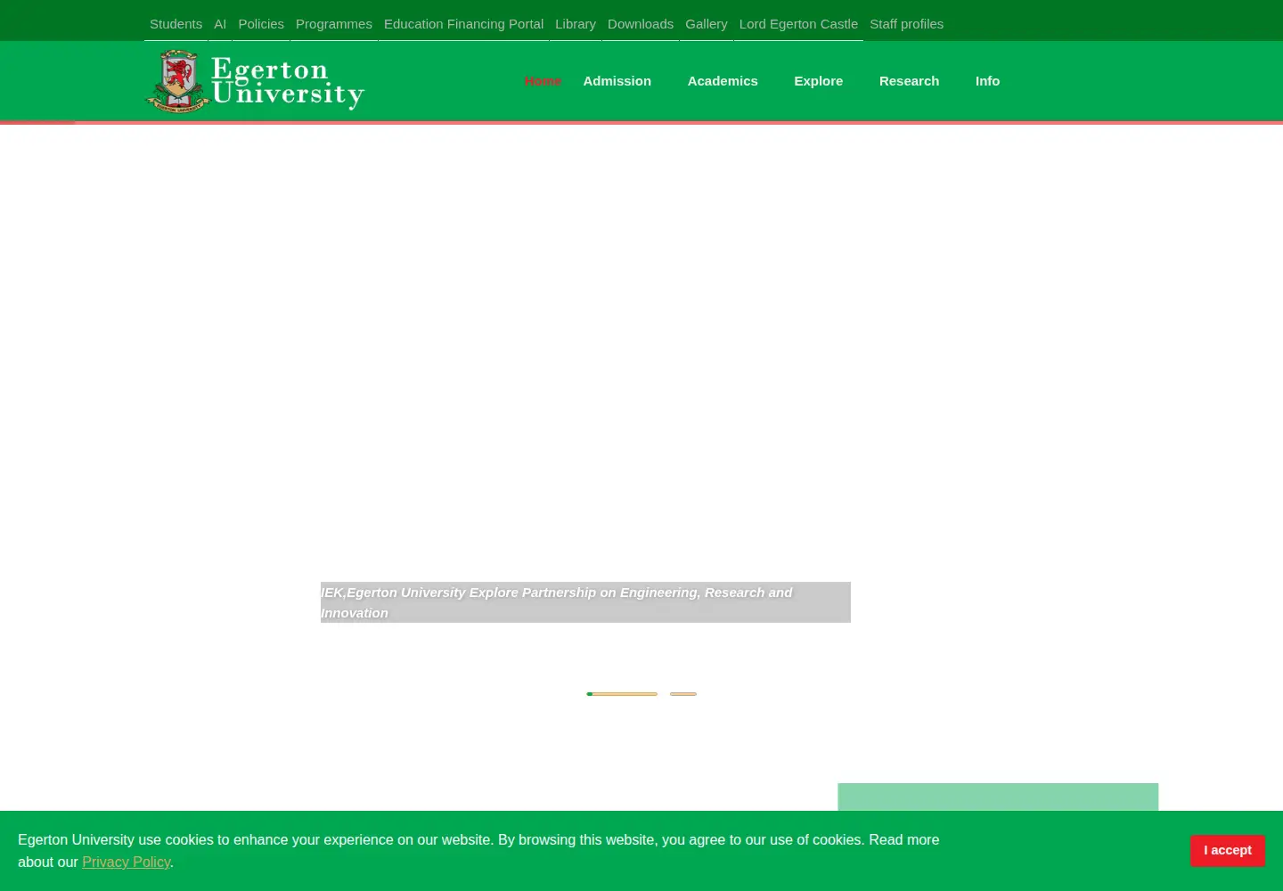Open Staff profiles link
1283x891 pixels.
[x=906, y=24]
